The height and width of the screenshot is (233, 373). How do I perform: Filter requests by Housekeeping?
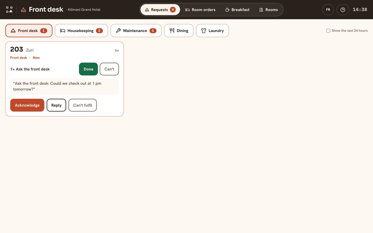[81, 31]
